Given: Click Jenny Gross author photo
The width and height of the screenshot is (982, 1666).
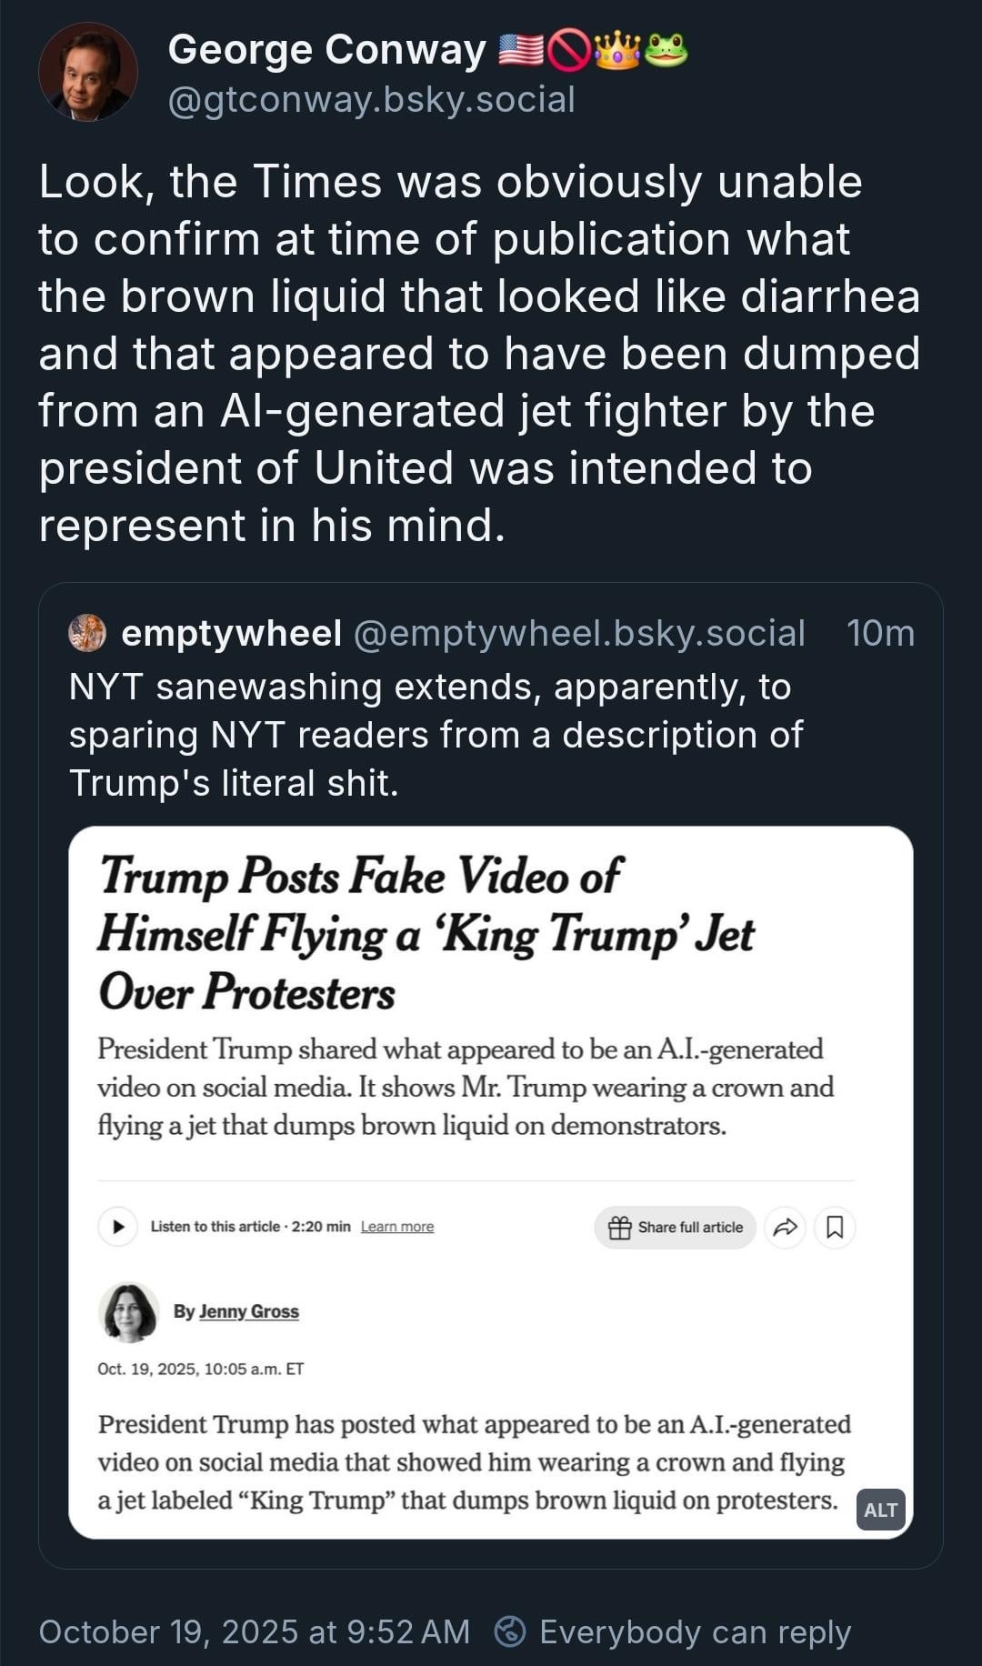Looking at the screenshot, I should click(x=128, y=1312).
